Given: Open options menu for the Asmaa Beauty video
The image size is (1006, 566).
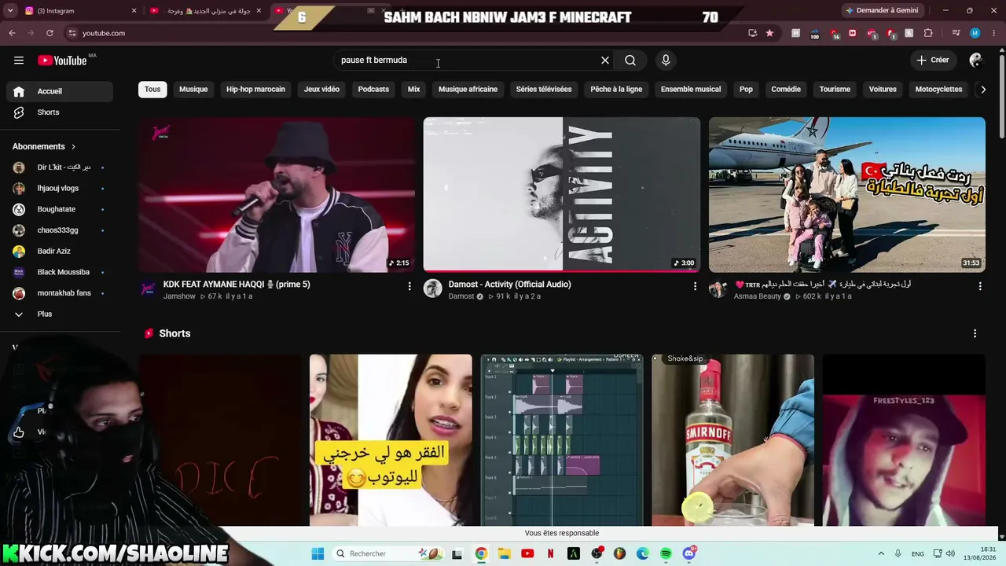Looking at the screenshot, I should point(980,286).
